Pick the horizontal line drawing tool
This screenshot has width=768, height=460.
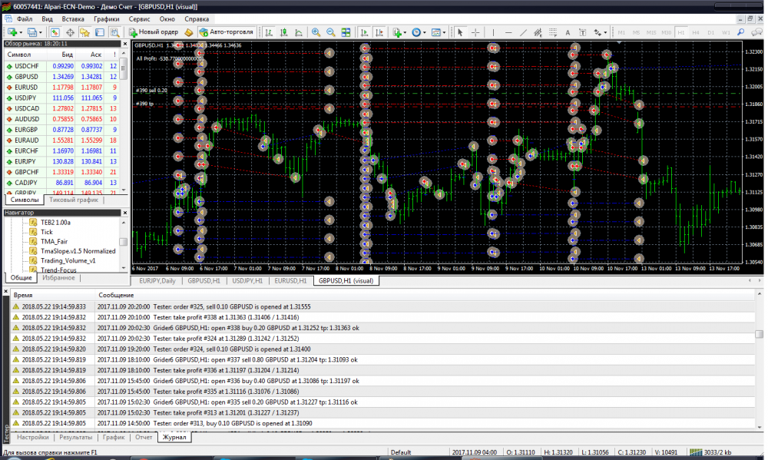click(x=508, y=32)
